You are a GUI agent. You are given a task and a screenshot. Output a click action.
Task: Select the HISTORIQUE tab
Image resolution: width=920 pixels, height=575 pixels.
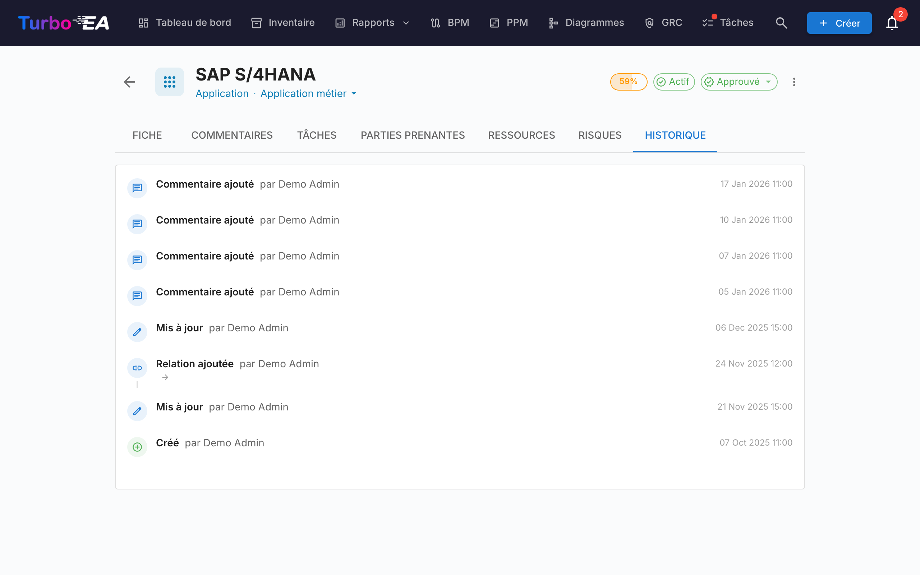coord(675,135)
